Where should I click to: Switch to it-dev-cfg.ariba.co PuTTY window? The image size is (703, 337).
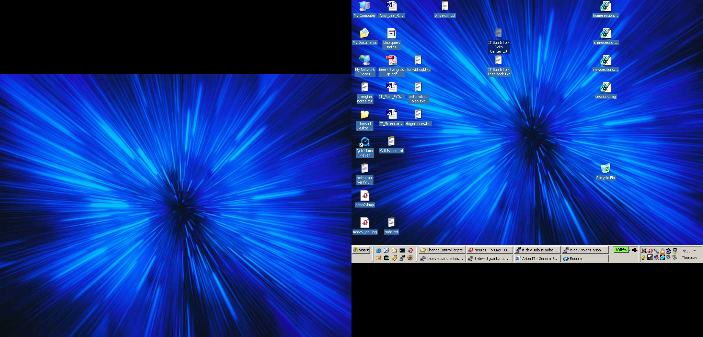pyautogui.click(x=489, y=259)
